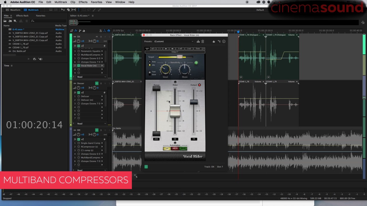This screenshot has height=206, width=367.
Task: Set Vocal Rider automation to WRITE
Action: 175,148
